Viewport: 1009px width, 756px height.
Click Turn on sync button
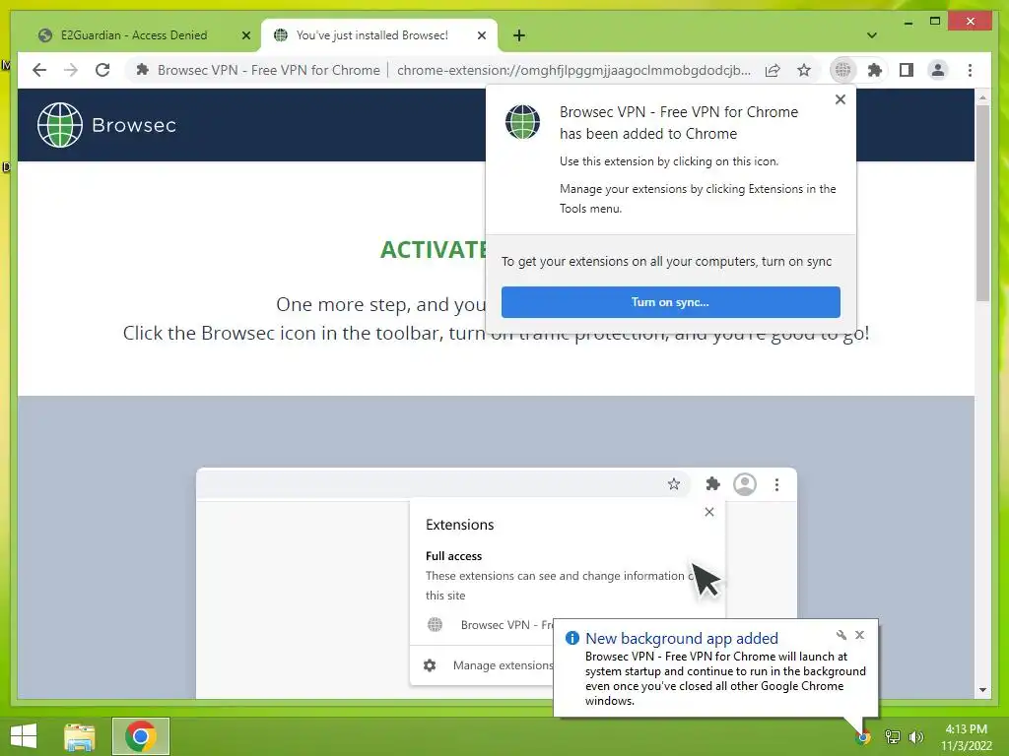[670, 302]
